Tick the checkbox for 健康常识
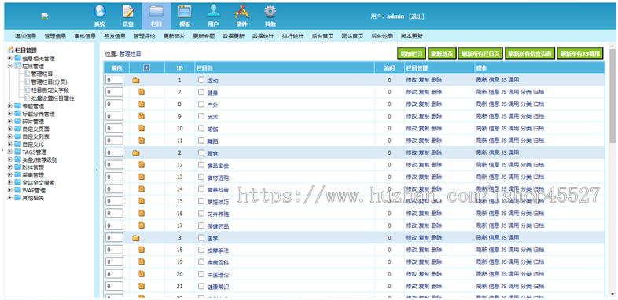 tap(201, 286)
